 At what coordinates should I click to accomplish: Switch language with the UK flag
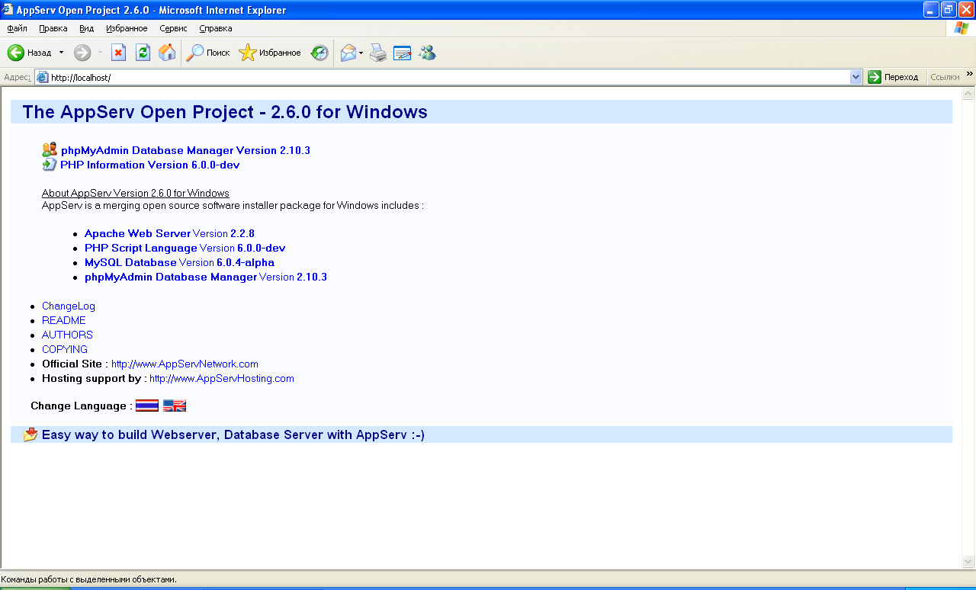[175, 406]
